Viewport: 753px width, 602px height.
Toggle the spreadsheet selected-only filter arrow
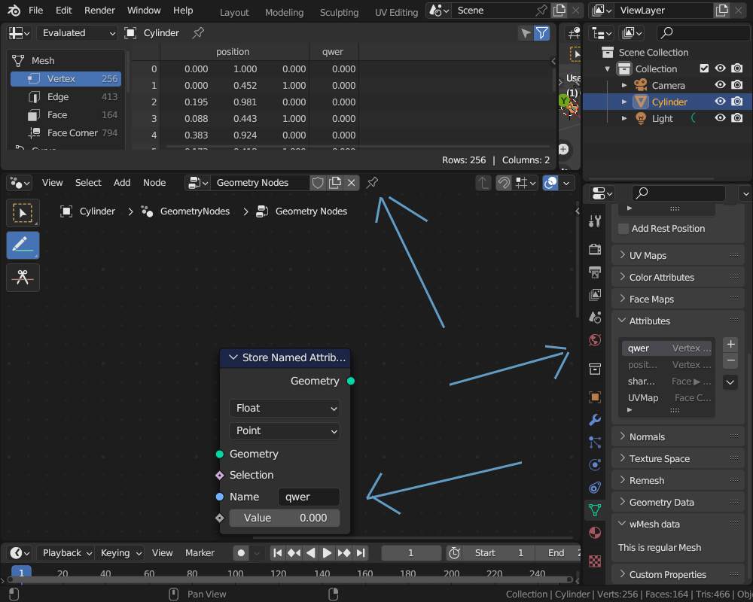click(x=526, y=32)
